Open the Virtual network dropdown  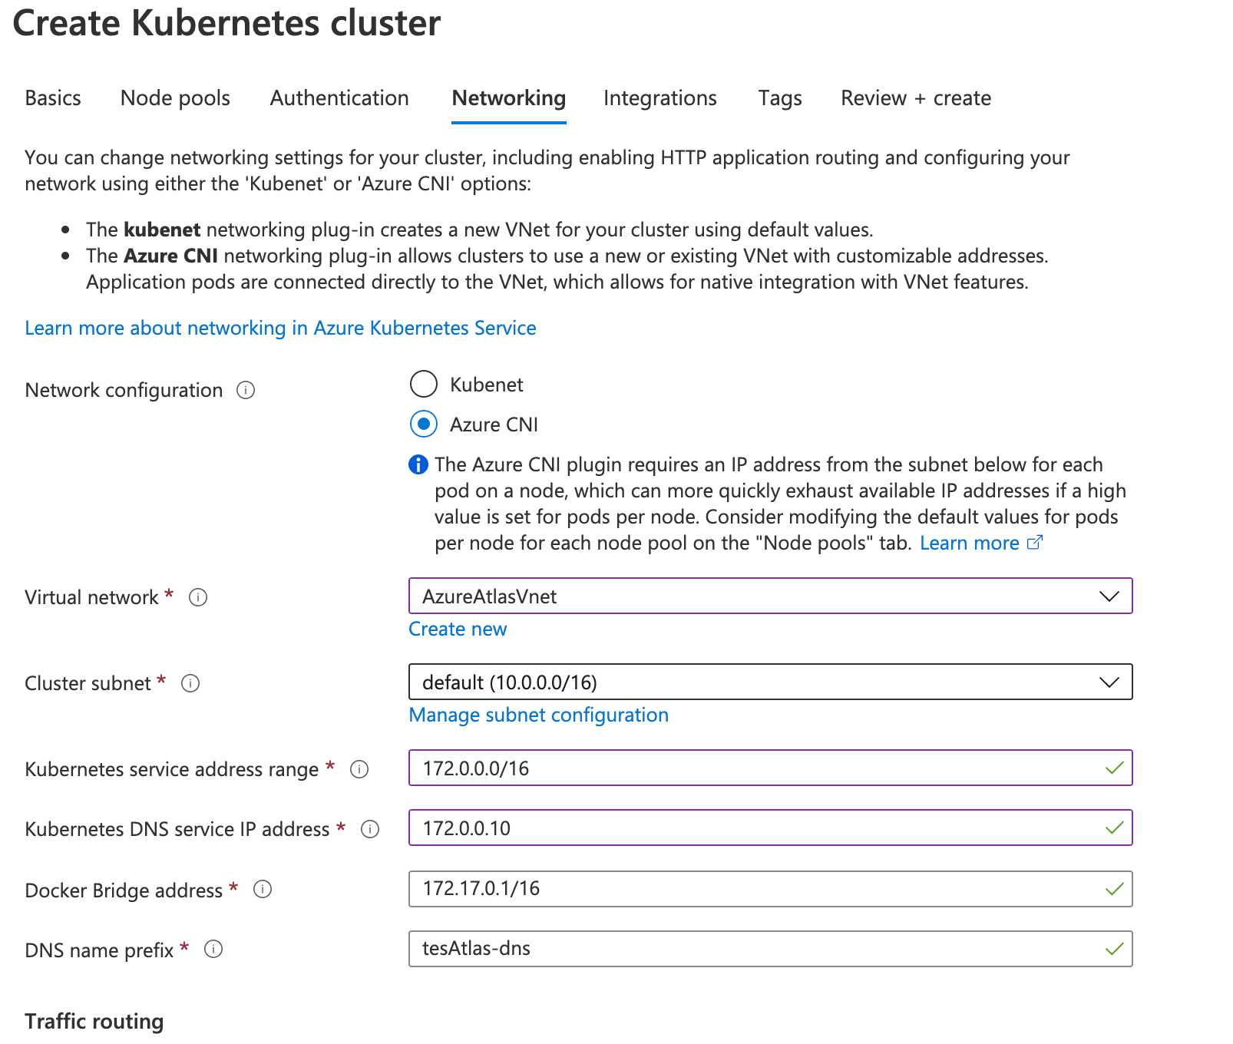click(770, 596)
